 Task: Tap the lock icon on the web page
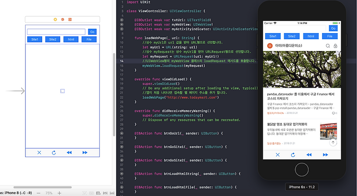click(x=335, y=46)
